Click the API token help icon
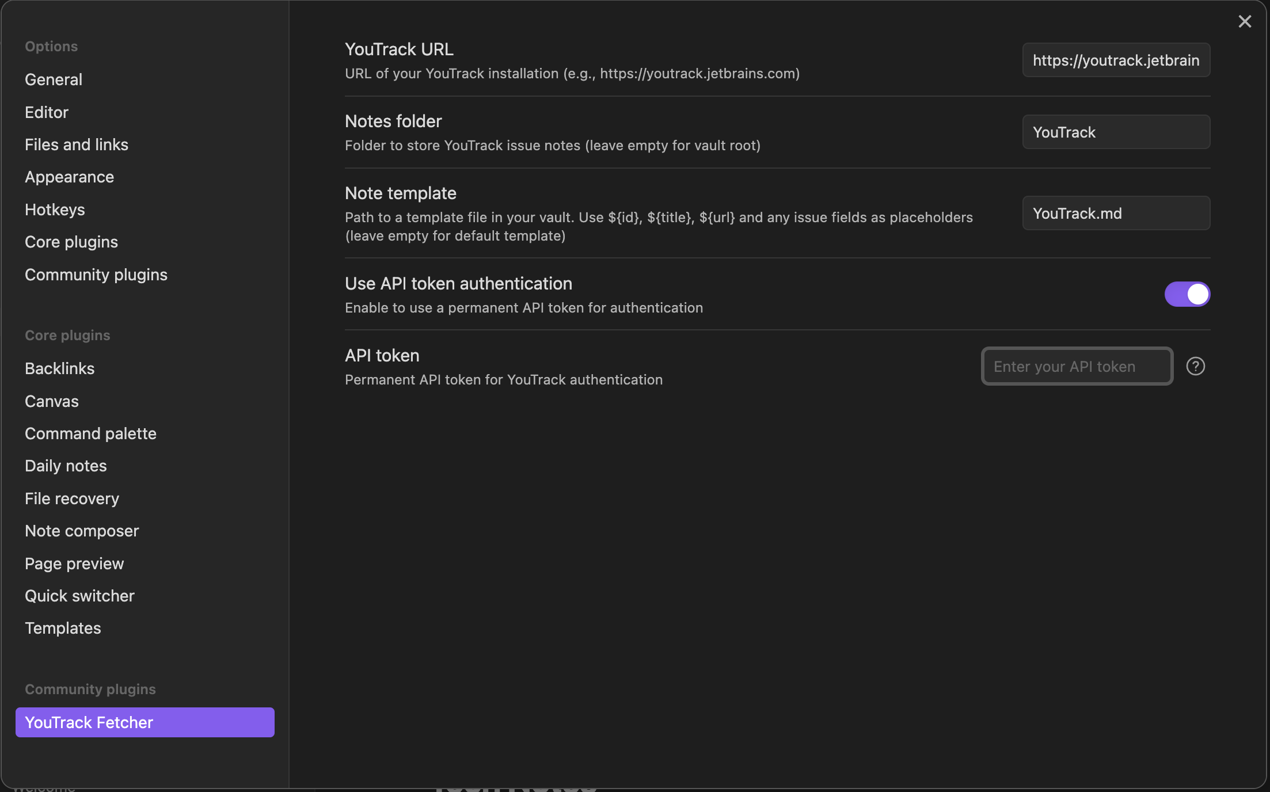The width and height of the screenshot is (1270, 792). [1195, 366]
